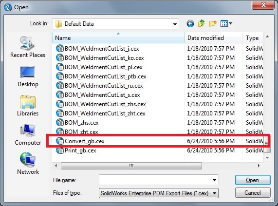Go to Desktop location
This screenshot has height=206, width=278.
pyautogui.click(x=28, y=77)
